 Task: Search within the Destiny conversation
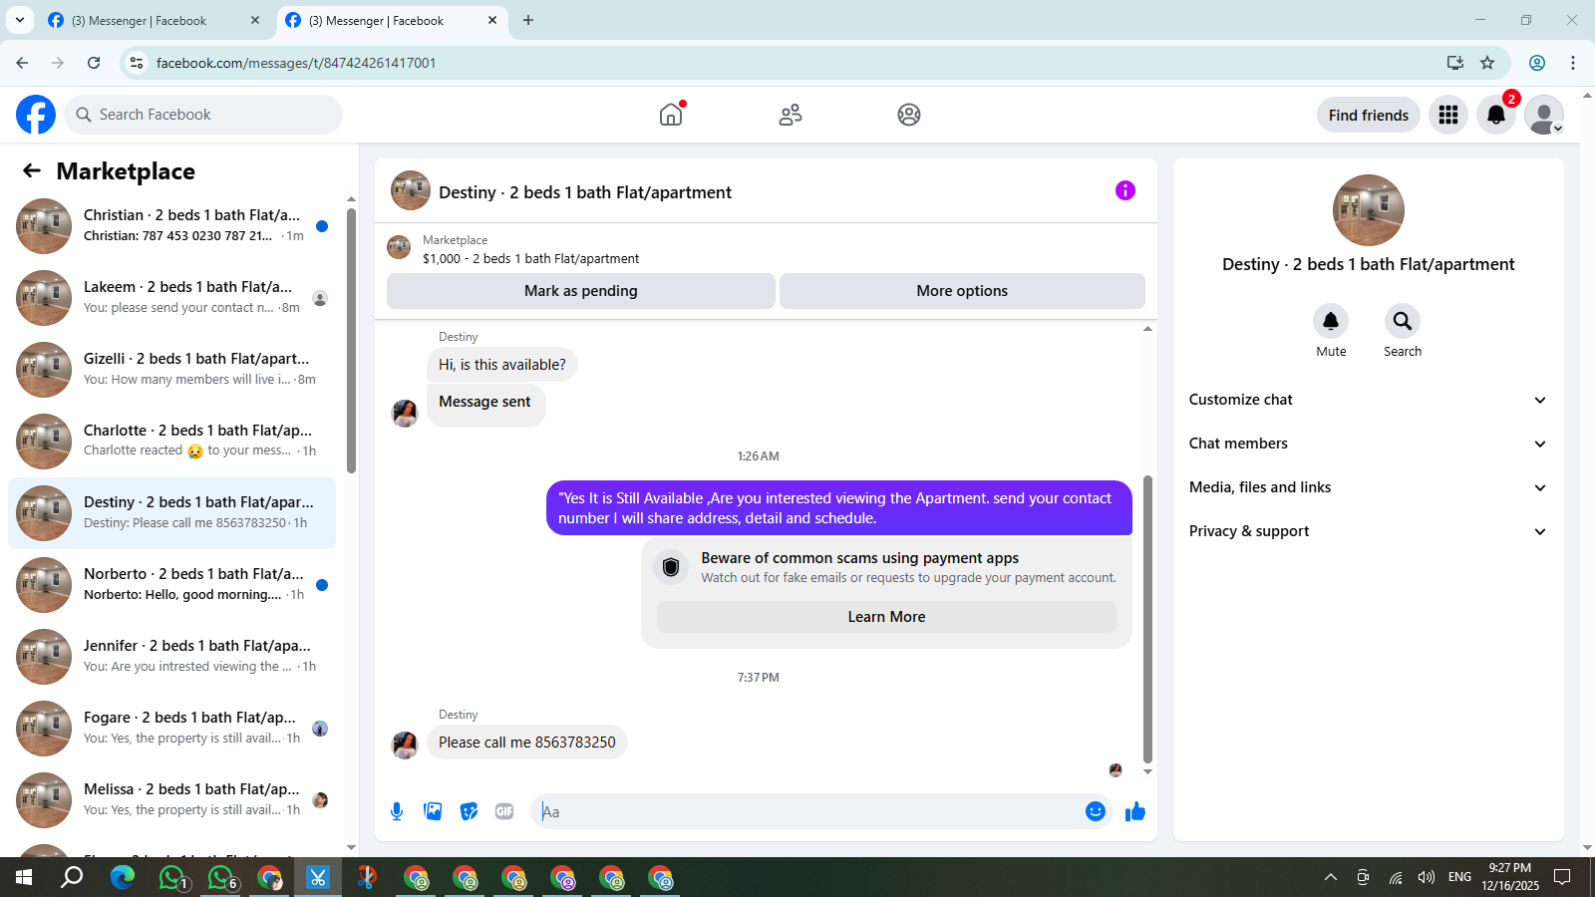[1403, 321]
